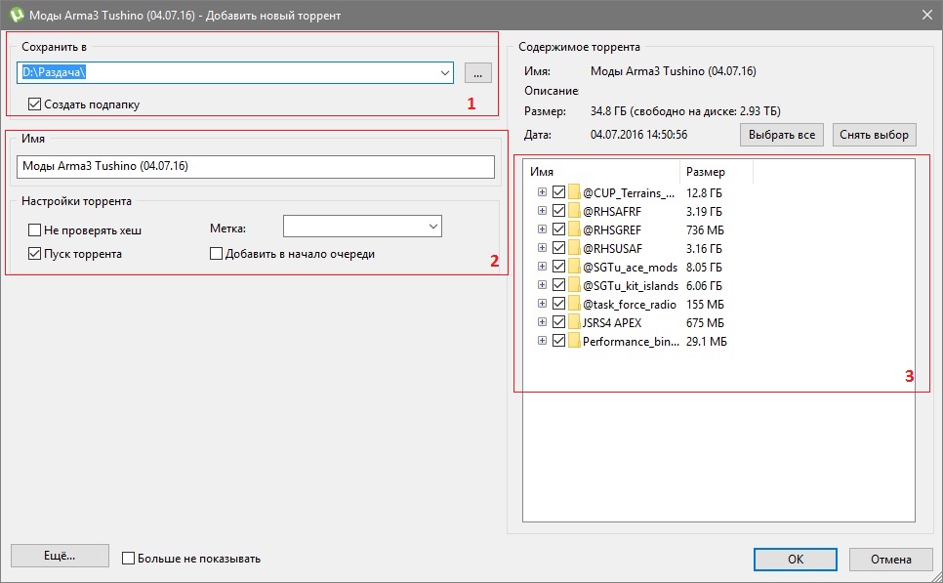Click the 29.1 МБ size value

coord(706,341)
